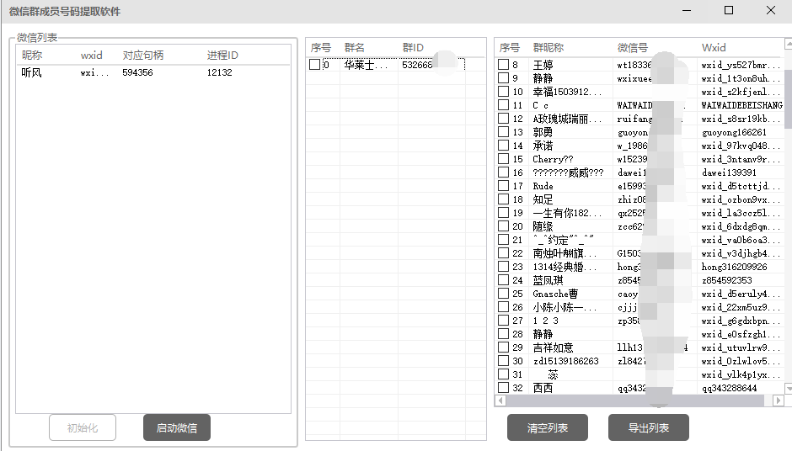
Task: Tick the checkbox for row 24 蓝凤琪
Action: coord(503,280)
